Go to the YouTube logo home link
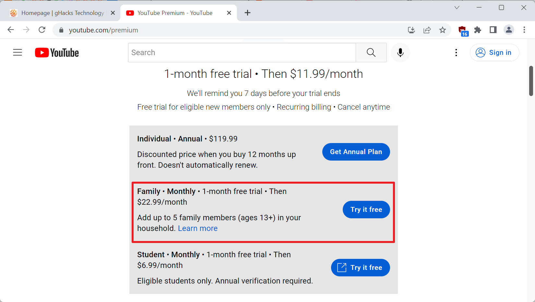This screenshot has height=302, width=535. [x=57, y=53]
